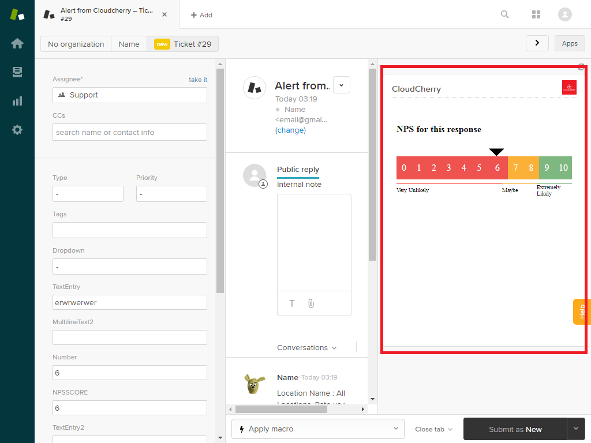The height and width of the screenshot is (443, 591).
Task: Click the text formatting T icon
Action: click(x=292, y=303)
